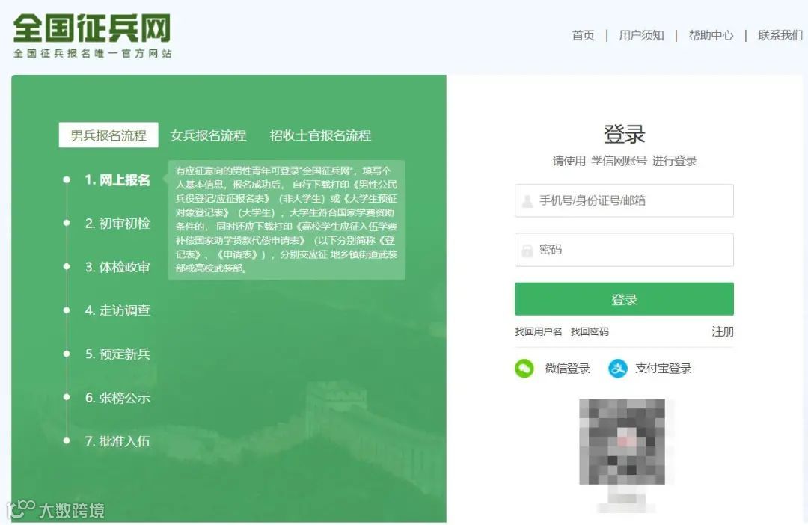Select step 2. 初审初检
The image size is (808, 525).
pos(117,223)
